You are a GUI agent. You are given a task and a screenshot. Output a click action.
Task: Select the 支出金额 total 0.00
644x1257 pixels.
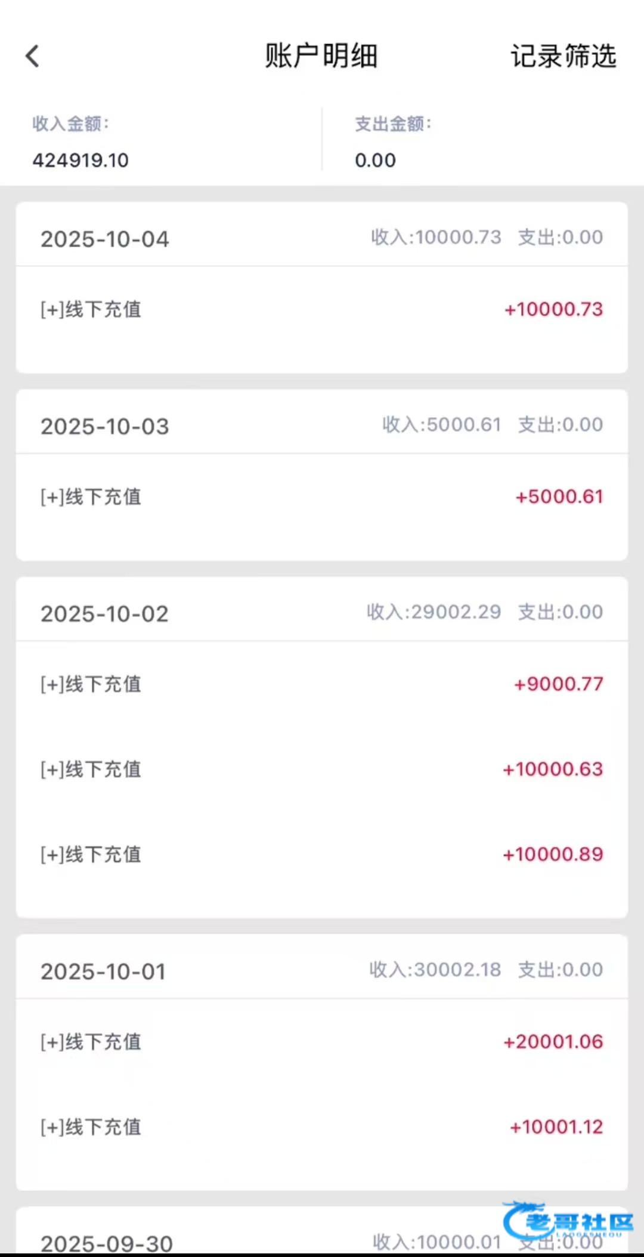pyautogui.click(x=375, y=160)
